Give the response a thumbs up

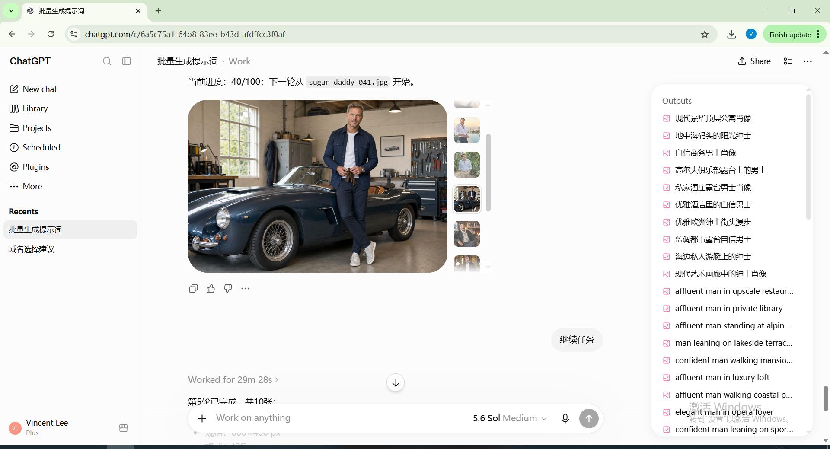[x=211, y=288]
